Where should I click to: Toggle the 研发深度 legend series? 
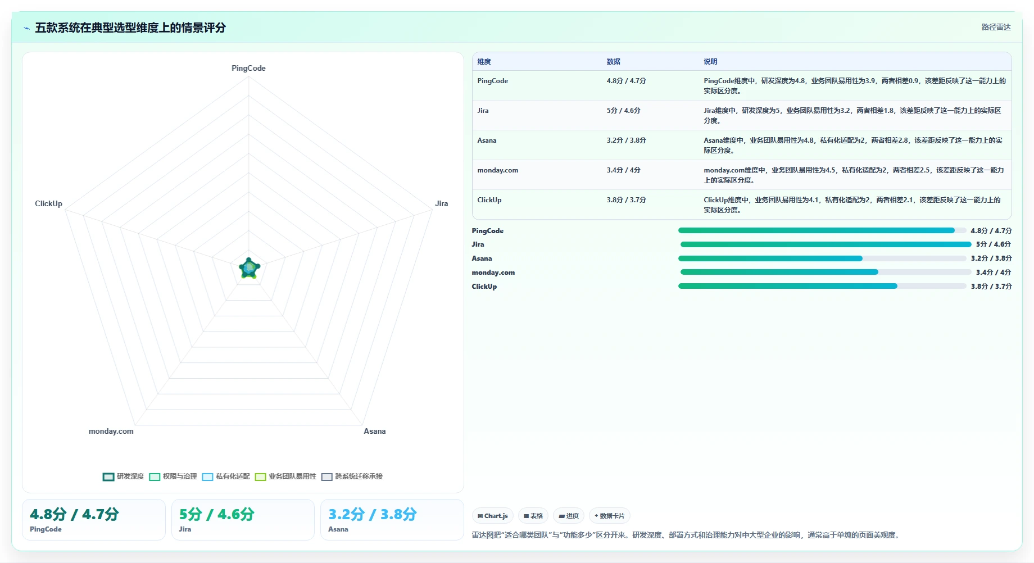[124, 476]
